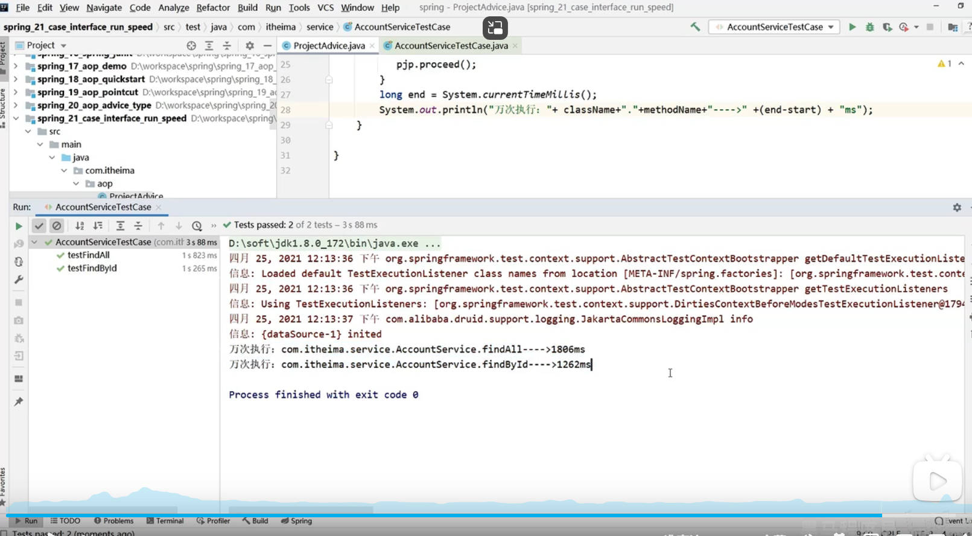The image size is (972, 536).
Task: Go to next failed test
Action: tap(179, 226)
